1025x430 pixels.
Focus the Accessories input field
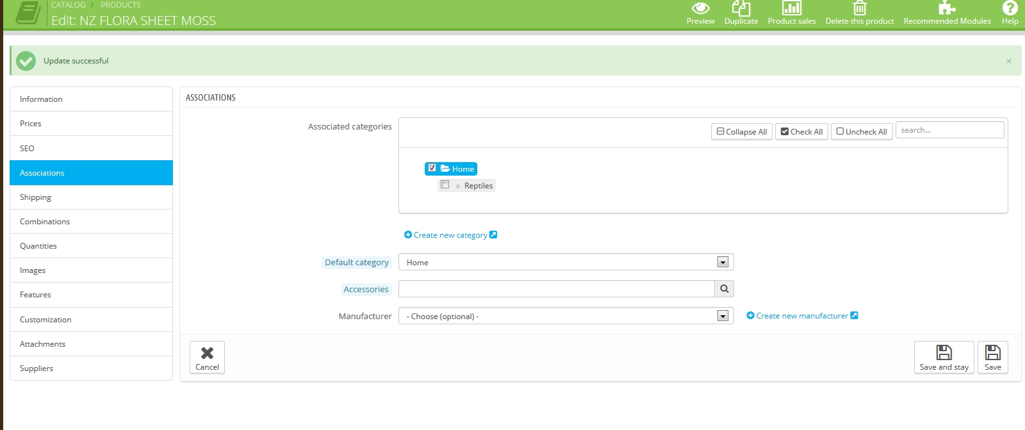pos(556,289)
